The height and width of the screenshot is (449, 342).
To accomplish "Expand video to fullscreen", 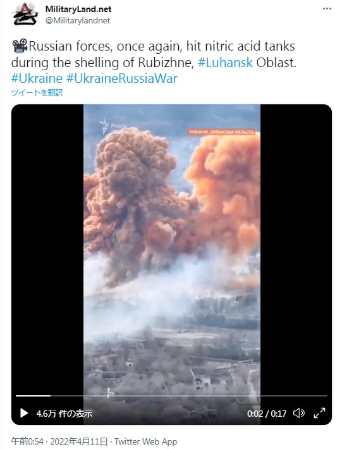I will (x=319, y=413).
